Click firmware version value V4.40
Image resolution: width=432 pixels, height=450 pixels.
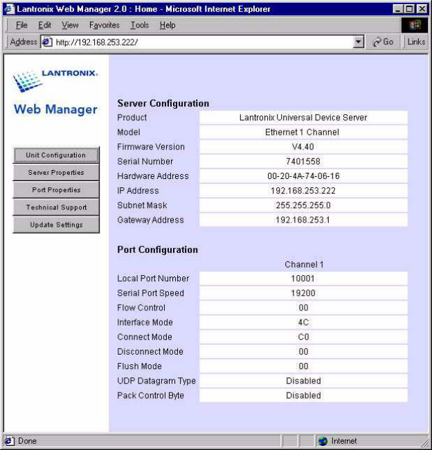(303, 147)
